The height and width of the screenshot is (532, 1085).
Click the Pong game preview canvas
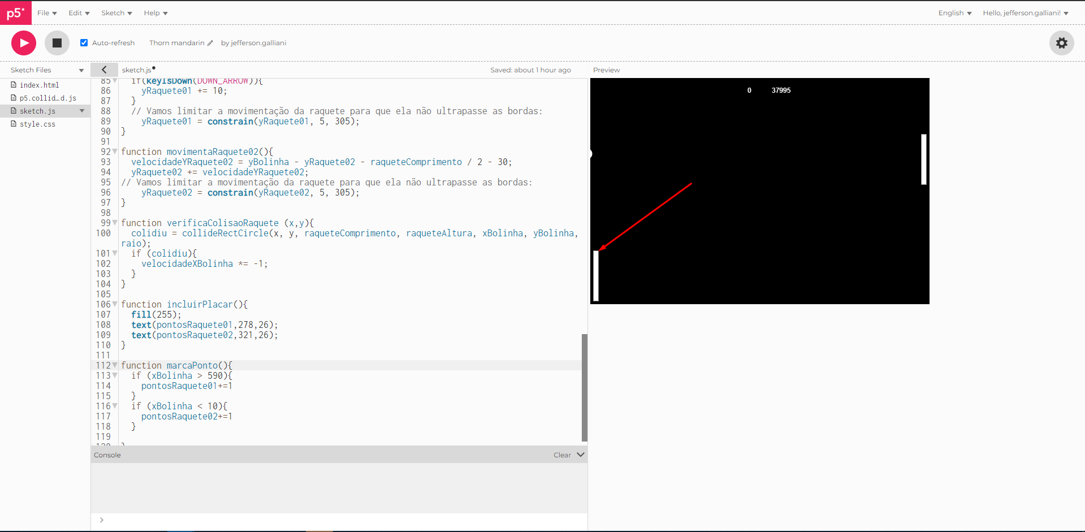(760, 191)
